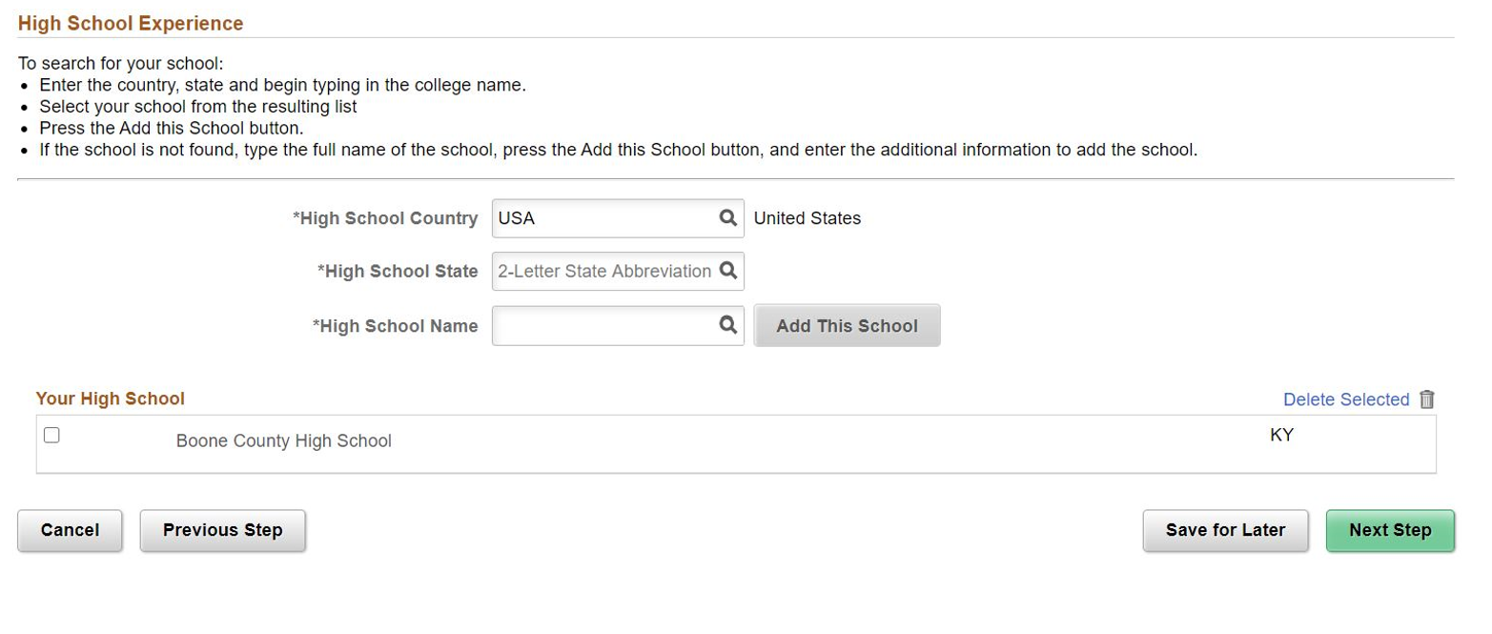The width and height of the screenshot is (1492, 634).
Task: Focus the High School Name field
Action: 618,326
